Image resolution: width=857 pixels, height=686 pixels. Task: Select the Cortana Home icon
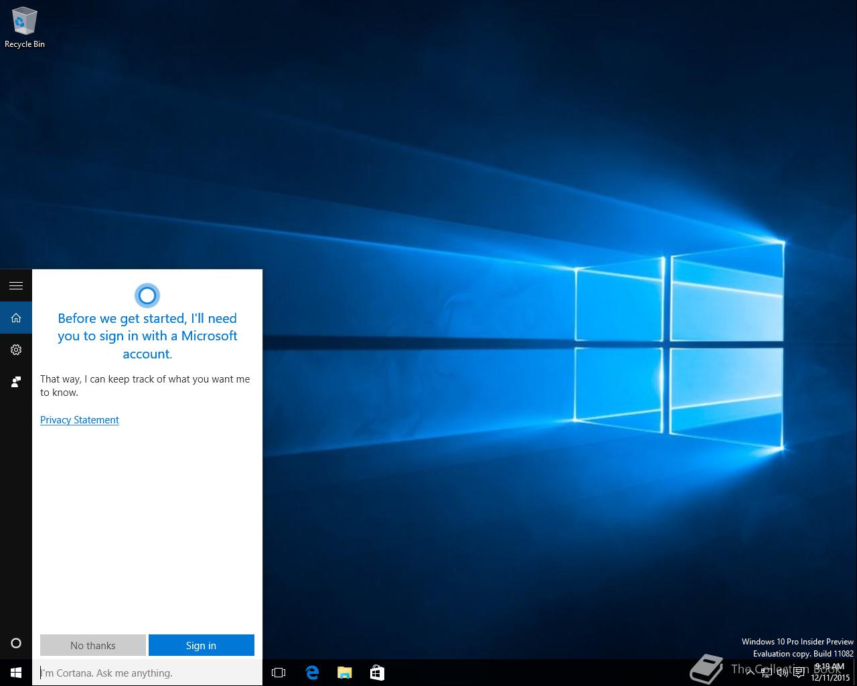click(16, 318)
